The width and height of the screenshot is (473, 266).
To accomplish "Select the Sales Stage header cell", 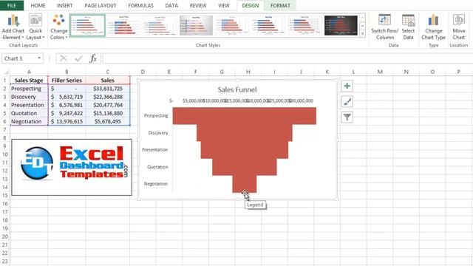I will coord(29,81).
